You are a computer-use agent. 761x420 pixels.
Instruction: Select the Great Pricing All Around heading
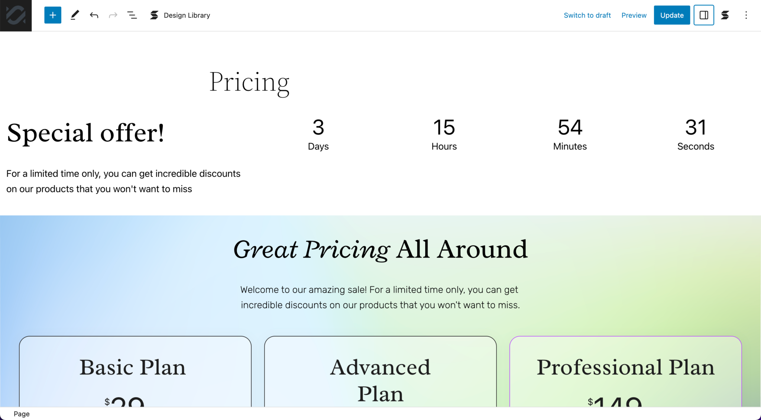(380, 249)
